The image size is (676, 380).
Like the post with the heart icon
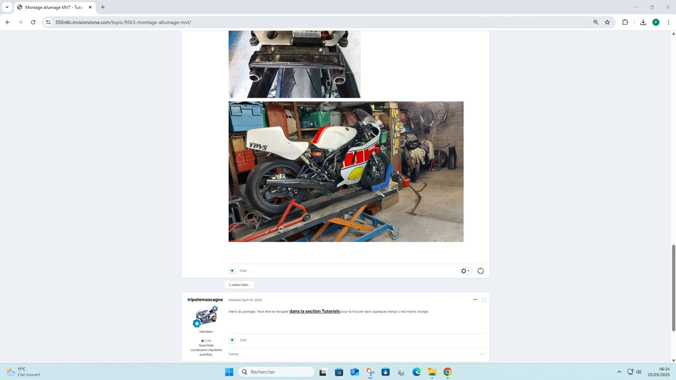[x=481, y=271]
